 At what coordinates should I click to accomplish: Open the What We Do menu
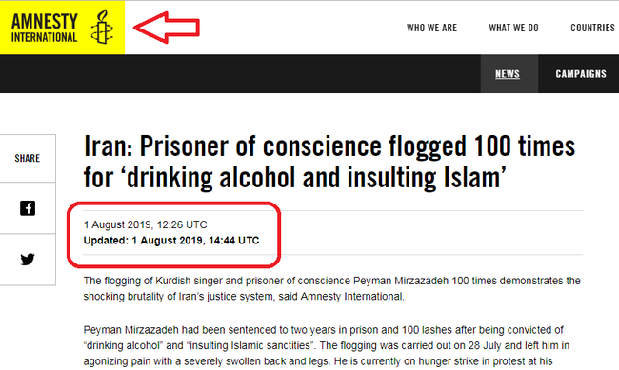tap(513, 28)
